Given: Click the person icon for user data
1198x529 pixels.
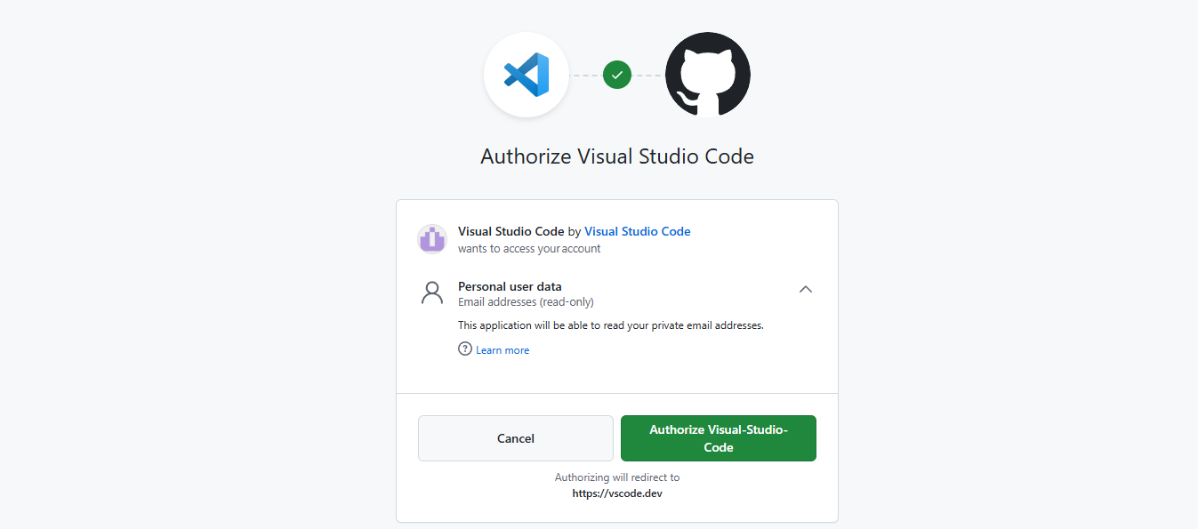Looking at the screenshot, I should pos(432,293).
